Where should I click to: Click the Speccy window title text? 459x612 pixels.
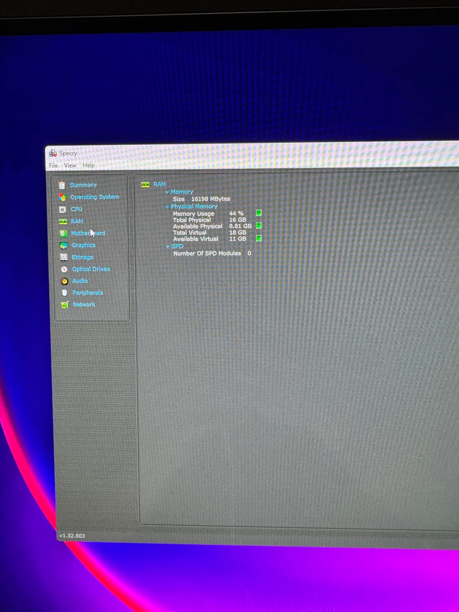(x=68, y=153)
